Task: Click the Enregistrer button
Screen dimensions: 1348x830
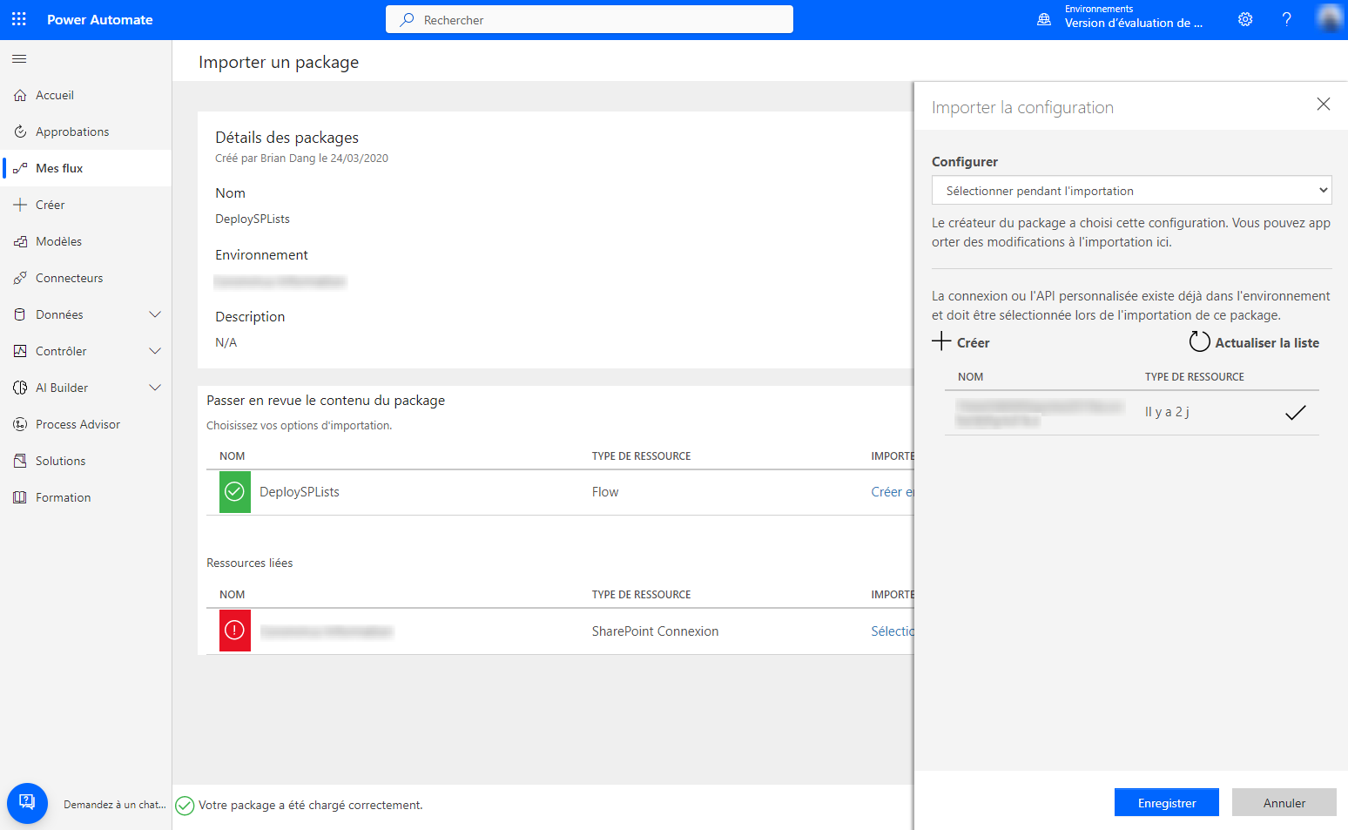Action: 1167,803
